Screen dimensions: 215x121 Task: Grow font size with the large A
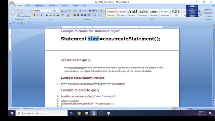(x=62, y=11)
